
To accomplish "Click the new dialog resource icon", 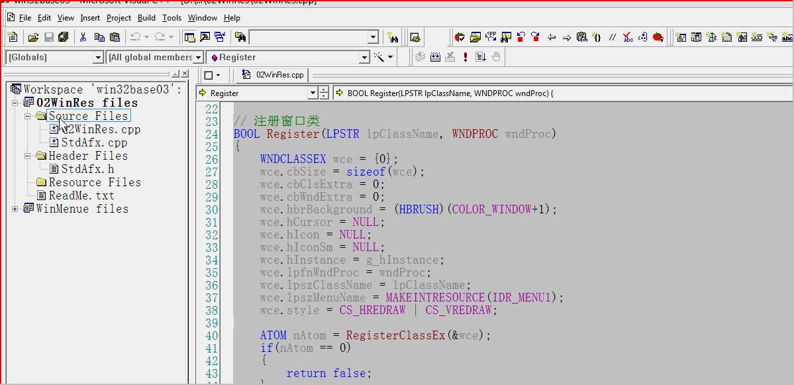I will pos(681,37).
